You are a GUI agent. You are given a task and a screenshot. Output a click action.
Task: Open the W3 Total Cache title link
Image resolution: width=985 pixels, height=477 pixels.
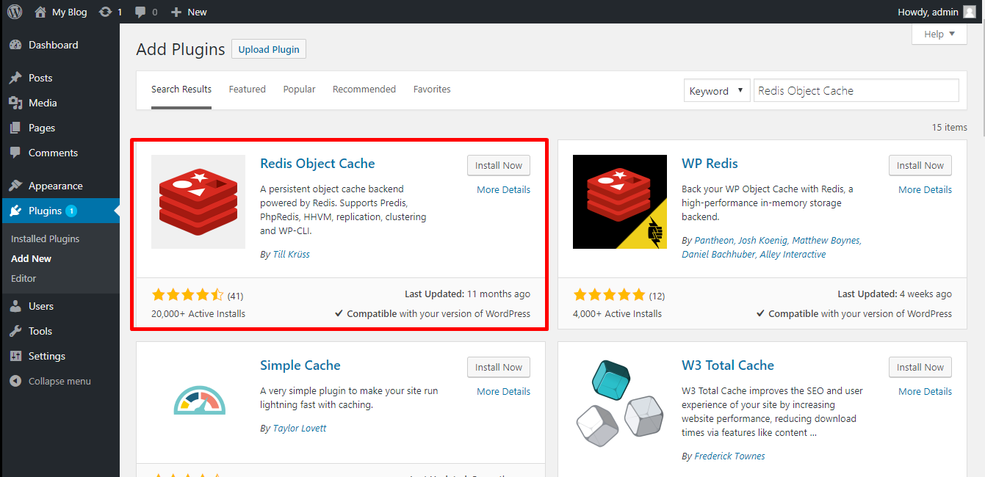click(x=728, y=365)
